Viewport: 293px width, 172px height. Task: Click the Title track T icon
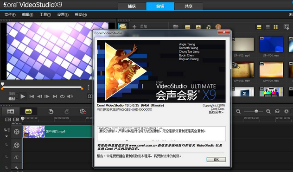pyautogui.click(x=16, y=157)
